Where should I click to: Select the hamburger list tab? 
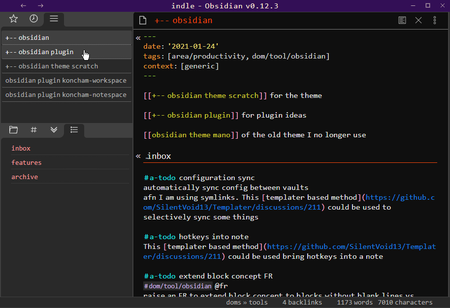54,19
